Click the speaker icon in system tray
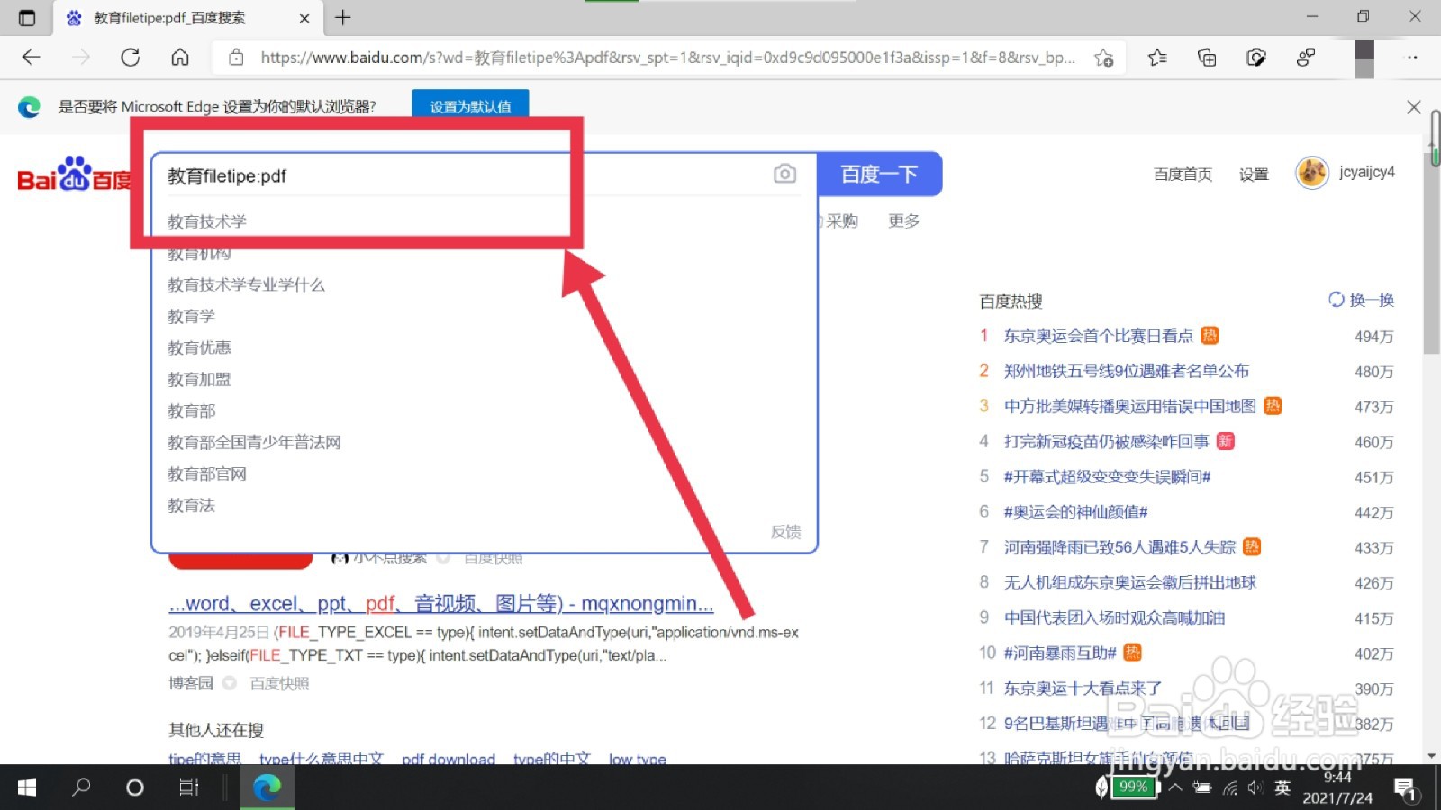 coord(1255,787)
